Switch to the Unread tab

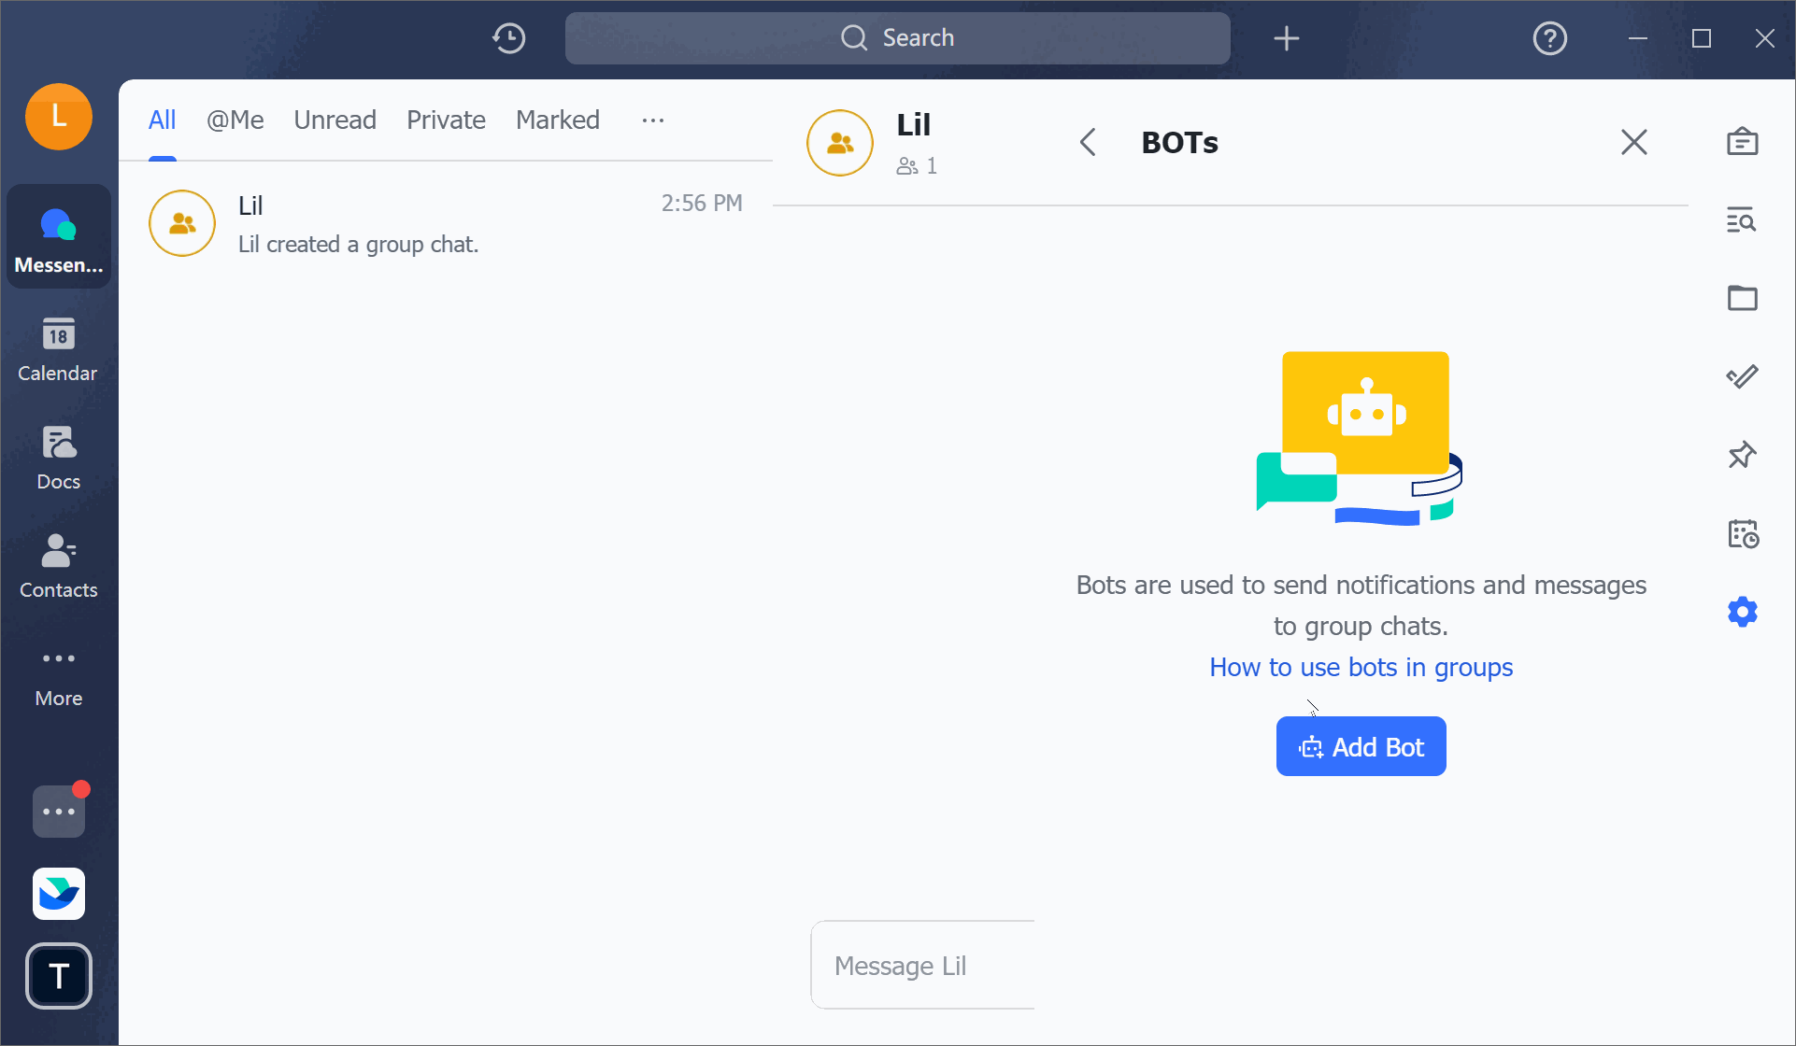coord(335,120)
